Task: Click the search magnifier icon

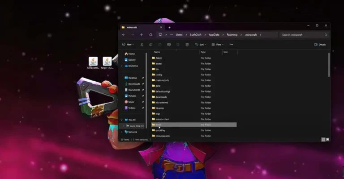Action: [326, 35]
